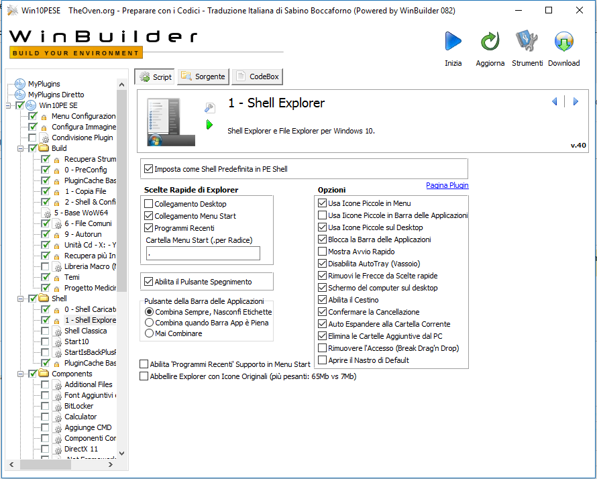Switch to the Sorgente tab
The image size is (597, 479).
(x=203, y=76)
